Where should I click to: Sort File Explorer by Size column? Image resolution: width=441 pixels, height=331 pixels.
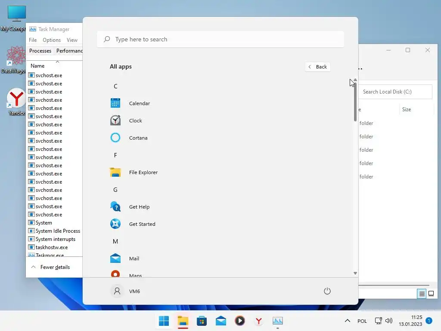point(416,109)
